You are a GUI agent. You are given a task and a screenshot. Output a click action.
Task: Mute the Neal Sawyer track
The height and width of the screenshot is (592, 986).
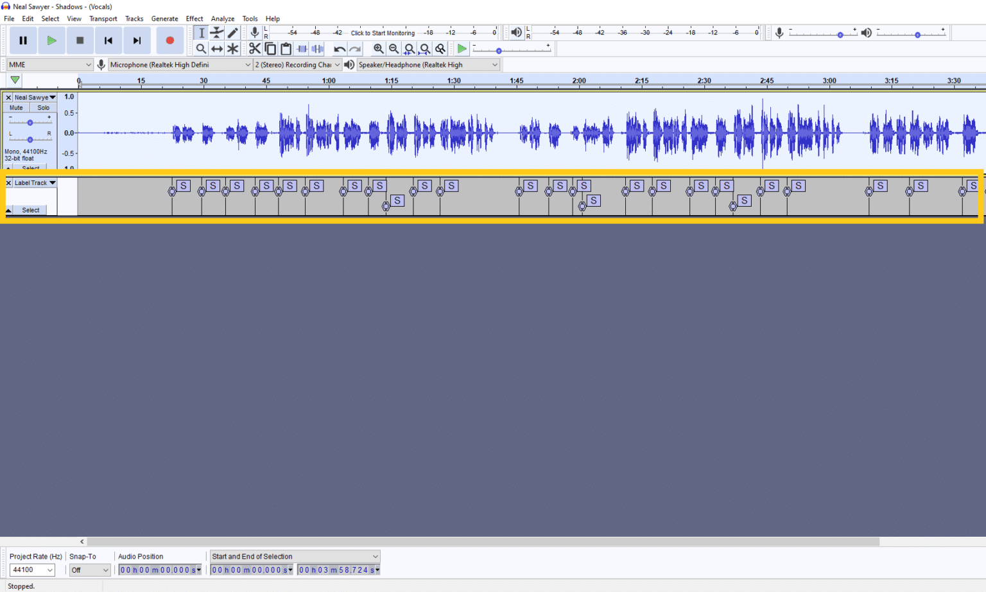15,107
